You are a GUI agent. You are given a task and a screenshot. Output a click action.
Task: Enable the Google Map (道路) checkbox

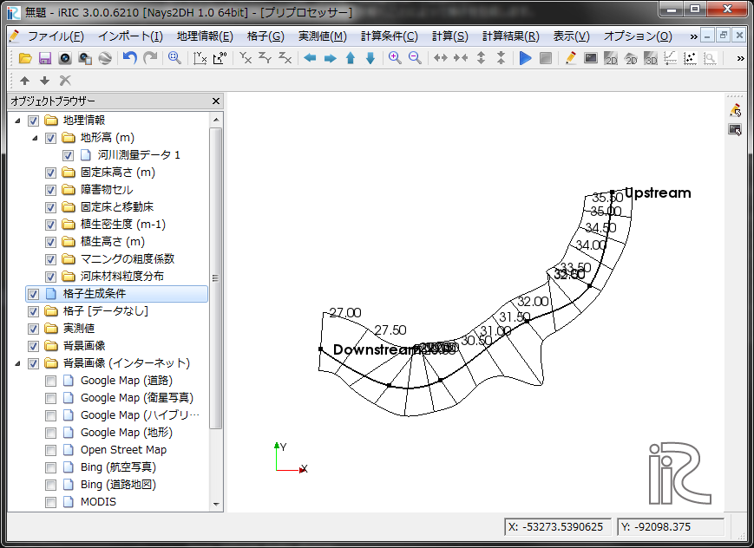tap(50, 382)
